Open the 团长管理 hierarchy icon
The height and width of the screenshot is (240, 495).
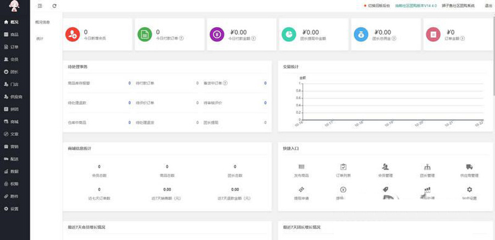pos(427,167)
